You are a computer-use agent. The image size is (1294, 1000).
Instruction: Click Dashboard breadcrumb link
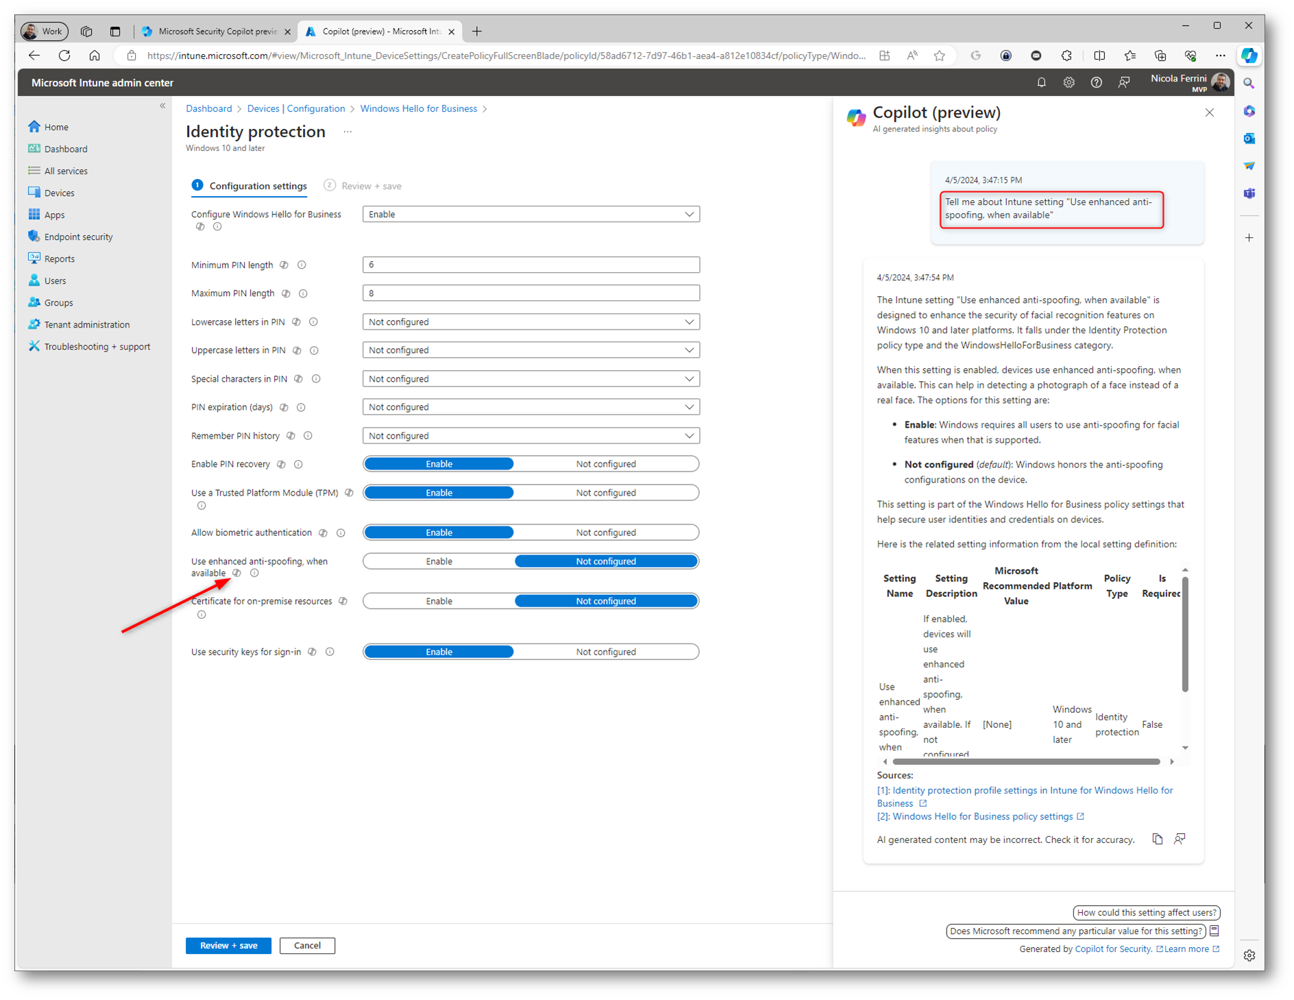click(x=209, y=108)
